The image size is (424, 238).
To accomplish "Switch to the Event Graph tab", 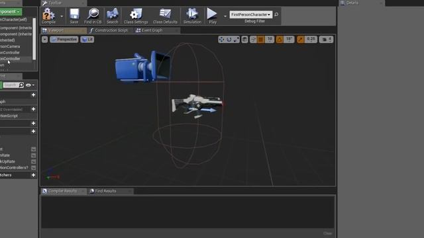I will click(157, 30).
